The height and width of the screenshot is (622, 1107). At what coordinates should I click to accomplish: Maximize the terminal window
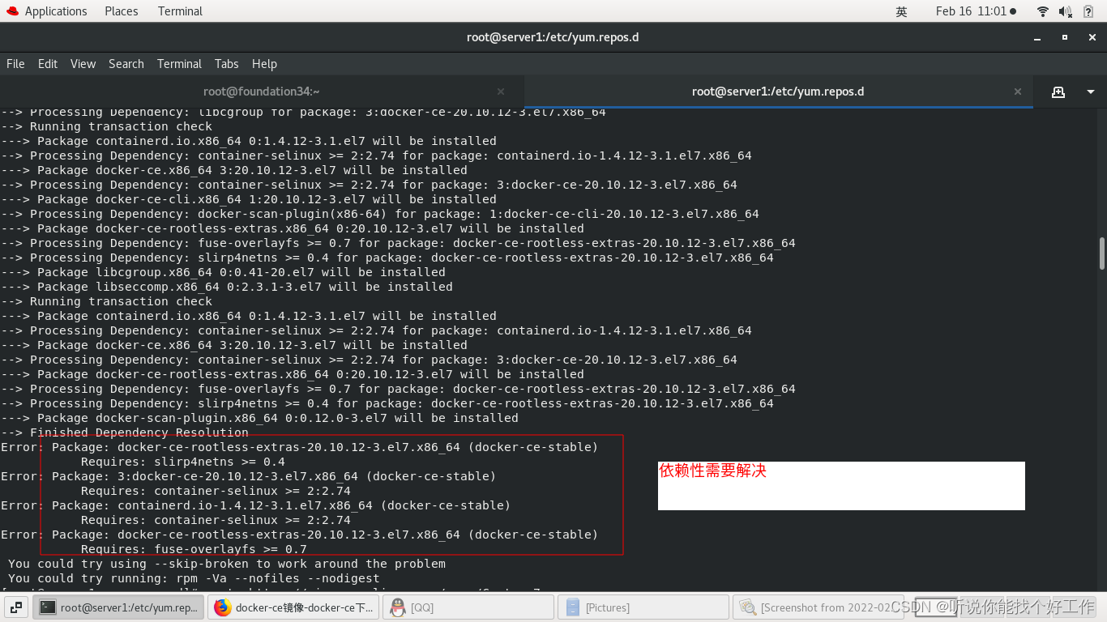[1065, 37]
